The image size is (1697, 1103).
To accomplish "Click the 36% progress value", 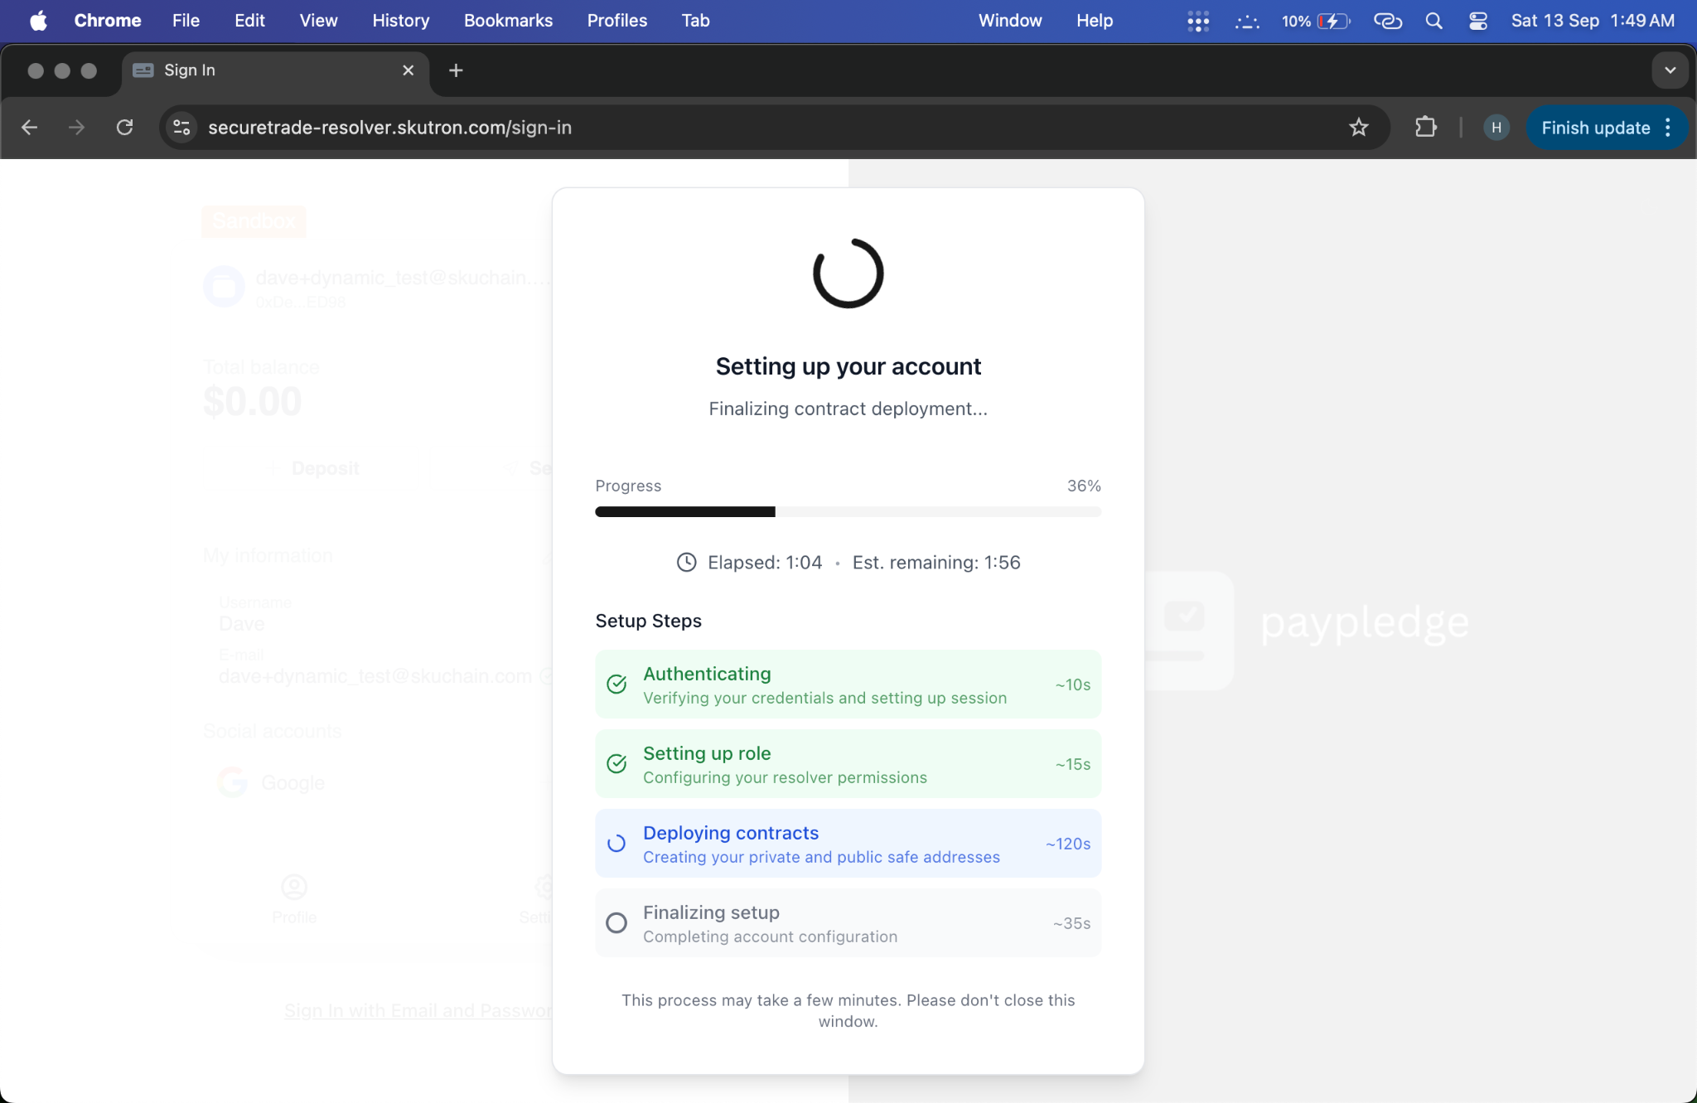I will click(1084, 486).
